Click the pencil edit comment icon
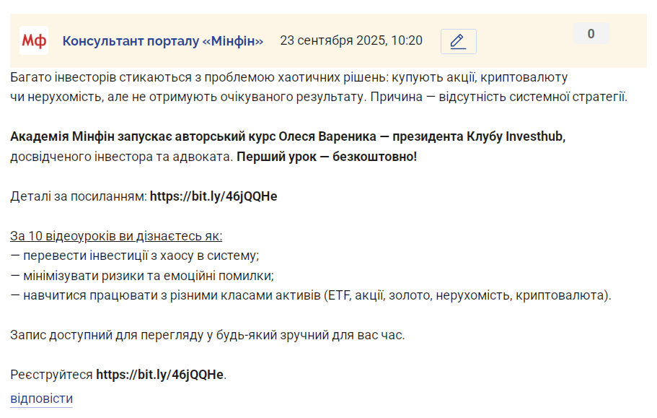Screen dimensions: 657x418 coord(459,41)
